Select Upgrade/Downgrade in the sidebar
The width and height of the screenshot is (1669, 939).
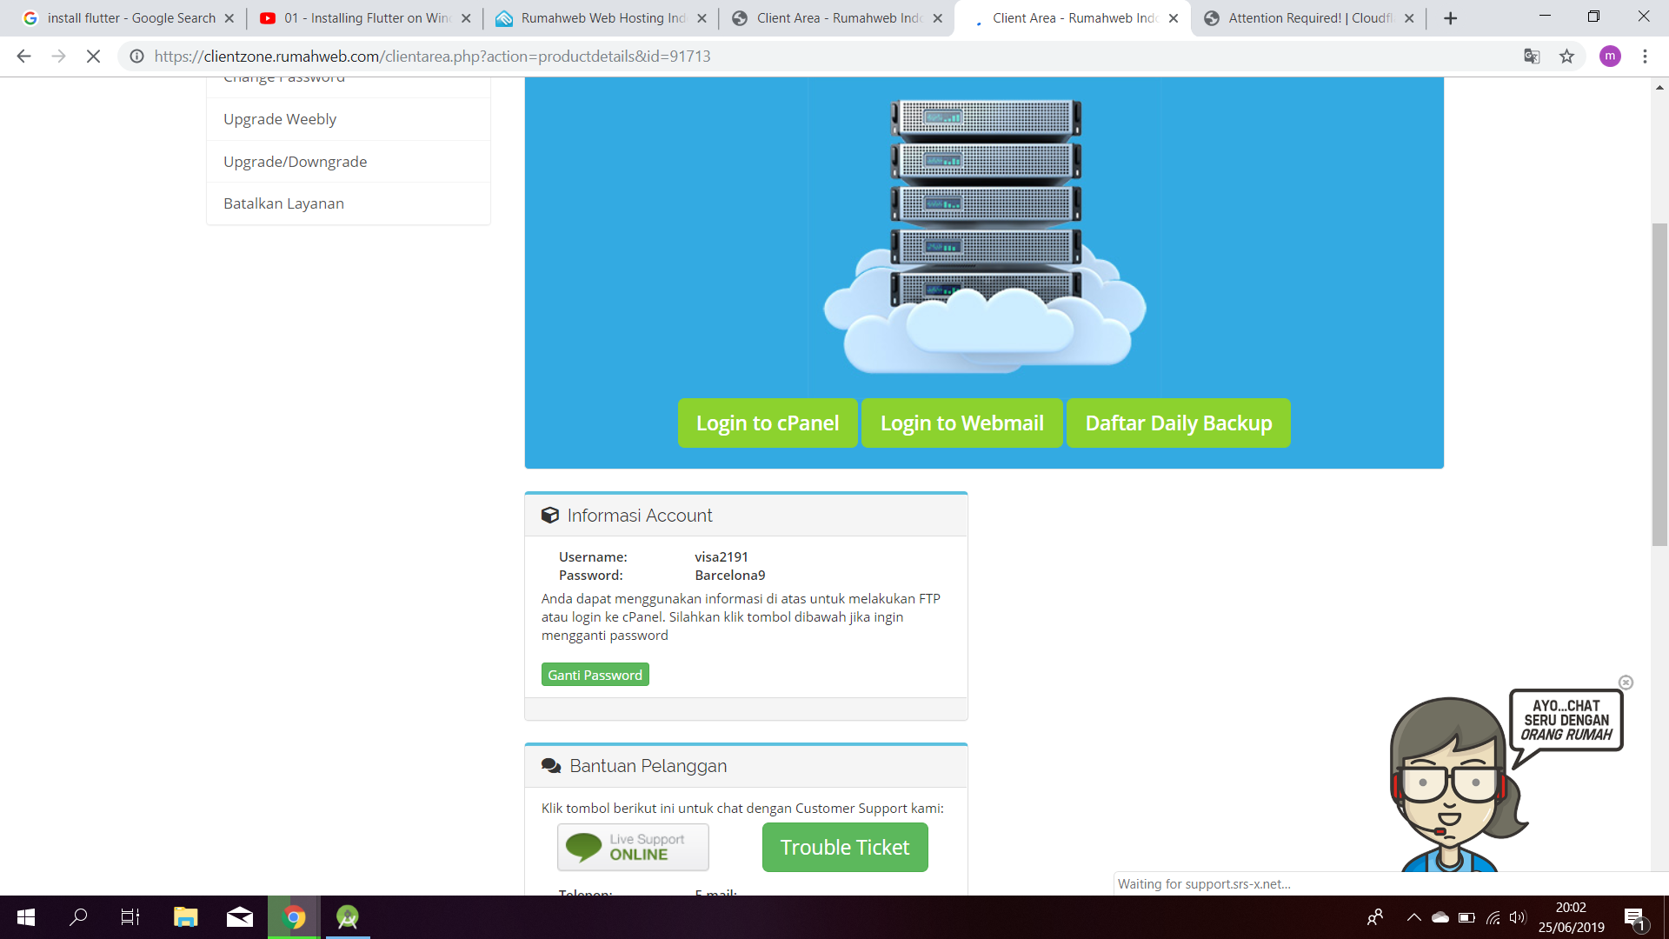pos(349,162)
